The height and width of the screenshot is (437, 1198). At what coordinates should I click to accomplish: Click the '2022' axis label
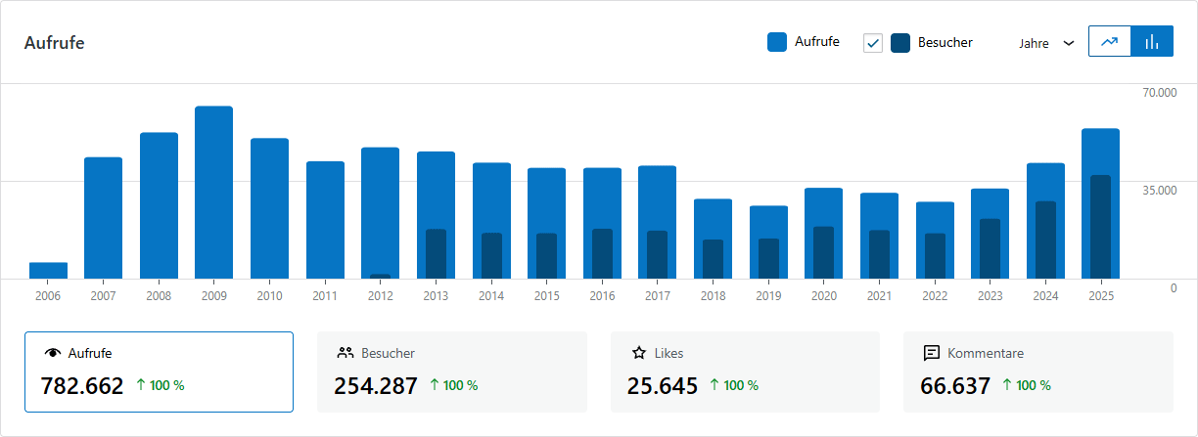pyautogui.click(x=934, y=295)
